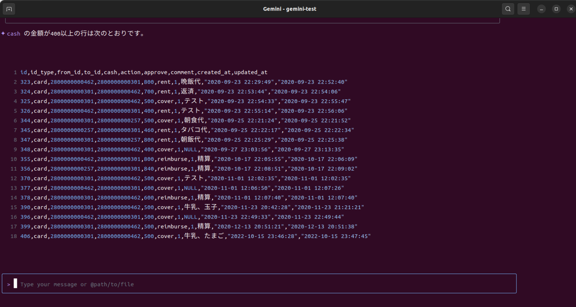Screen dimensions: 576x307
Task: Click cash value 840 in row 356
Action: pyautogui.click(x=149, y=169)
